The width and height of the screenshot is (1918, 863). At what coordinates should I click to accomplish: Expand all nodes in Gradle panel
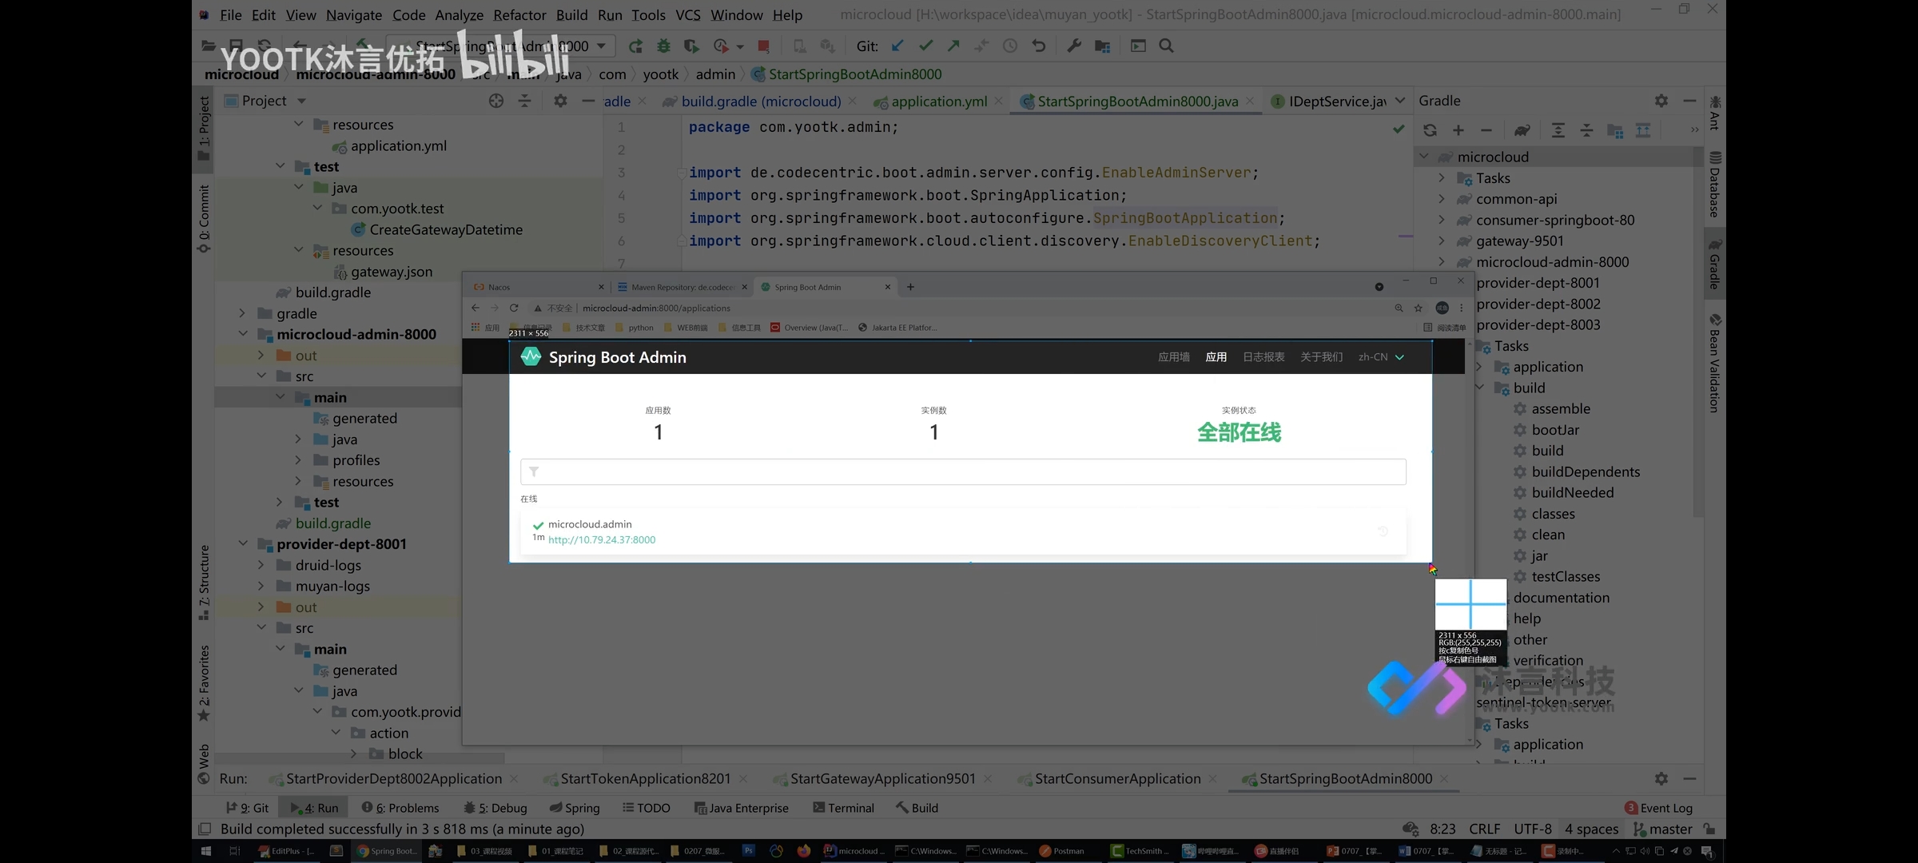pyautogui.click(x=1558, y=130)
